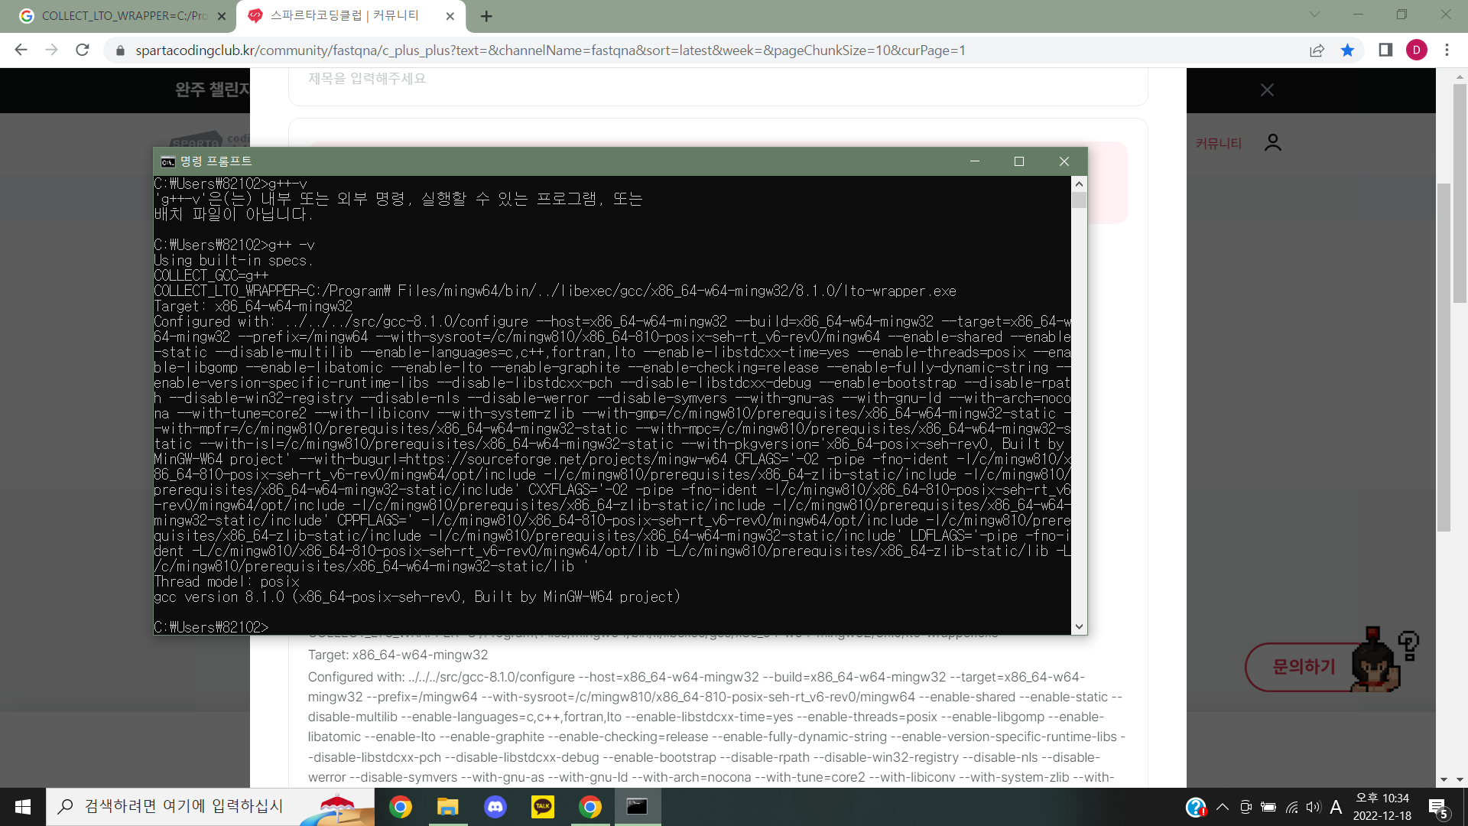Viewport: 1468px width, 826px height.
Task: Toggle the IME input mode indicator A
Action: [1336, 807]
